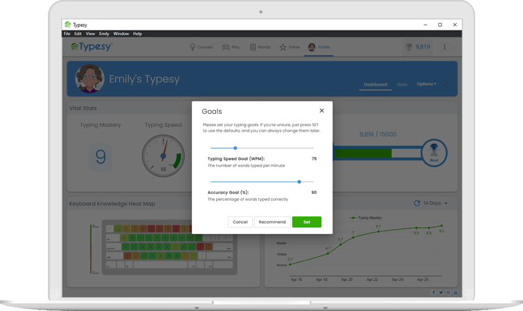
Task: Maximize the Typesy window
Action: coord(440,25)
